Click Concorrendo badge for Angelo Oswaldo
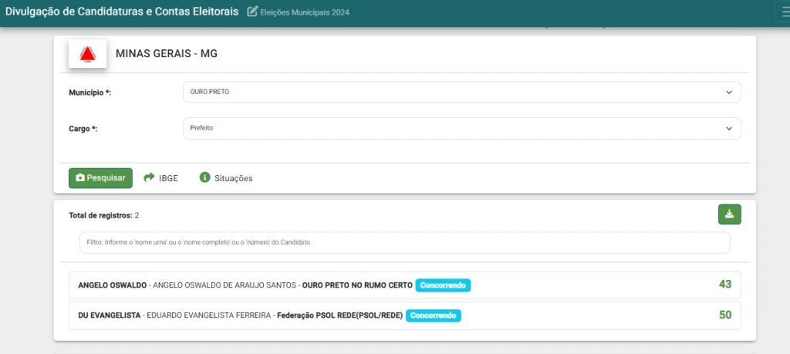This screenshot has height=354, width=790. tap(443, 285)
